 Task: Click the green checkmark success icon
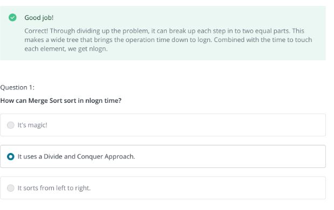(12, 17)
